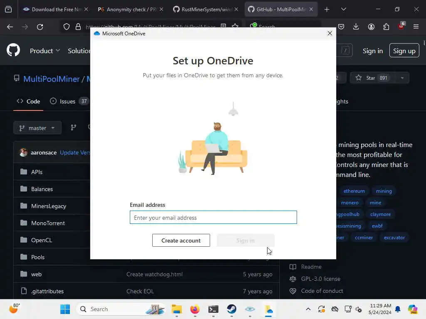Image resolution: width=426 pixels, height=319 pixels.
Task: Open the Code of conduct link
Action: [x=322, y=291]
